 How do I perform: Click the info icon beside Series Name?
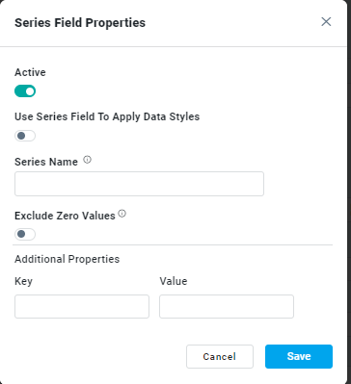tap(88, 160)
